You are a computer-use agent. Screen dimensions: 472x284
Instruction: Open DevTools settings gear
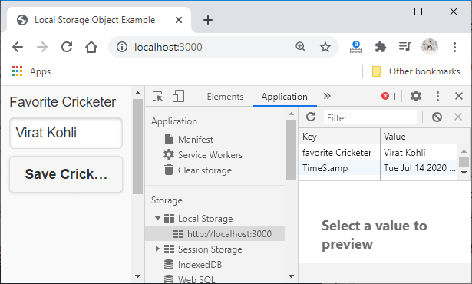coord(416,97)
